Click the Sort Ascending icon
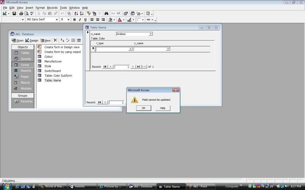 point(76,13)
